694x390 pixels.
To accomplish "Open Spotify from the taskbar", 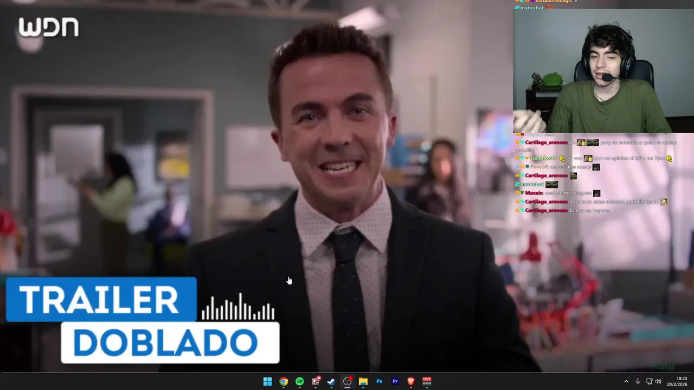I will (x=299, y=381).
